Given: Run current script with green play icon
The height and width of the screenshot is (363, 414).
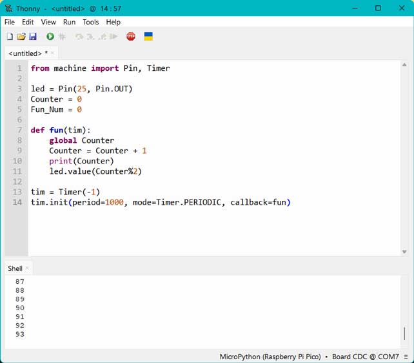Looking at the screenshot, I should (x=50, y=37).
